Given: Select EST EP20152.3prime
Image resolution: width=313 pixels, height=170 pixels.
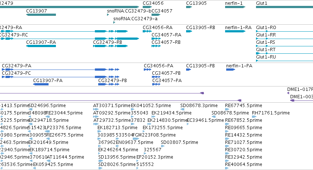Looking at the screenshot, I should point(155,157).
